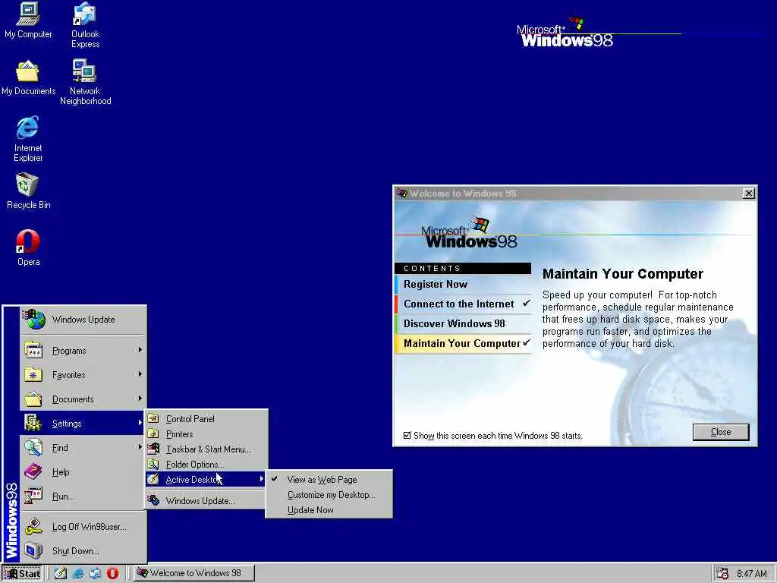The image size is (777, 583).
Task: Select Discover Windows 98 in contents
Action: pyautogui.click(x=463, y=323)
